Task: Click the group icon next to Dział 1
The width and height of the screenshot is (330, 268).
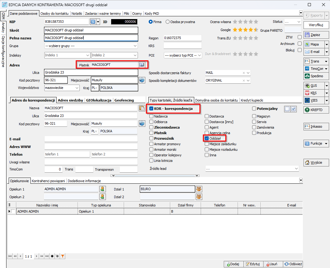Action: click(199, 189)
